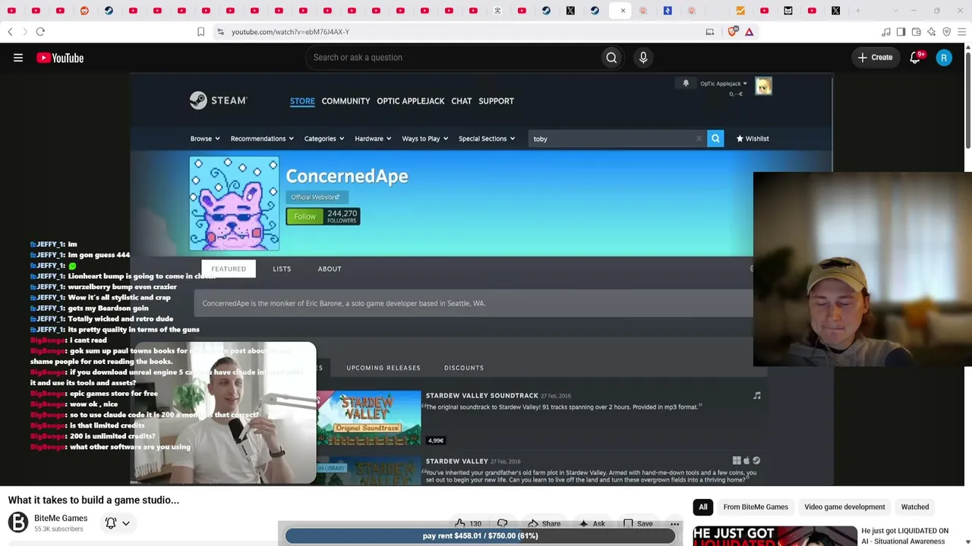Image resolution: width=972 pixels, height=546 pixels.
Task: Open the BiteMe Games channel avatar
Action: coord(18,522)
